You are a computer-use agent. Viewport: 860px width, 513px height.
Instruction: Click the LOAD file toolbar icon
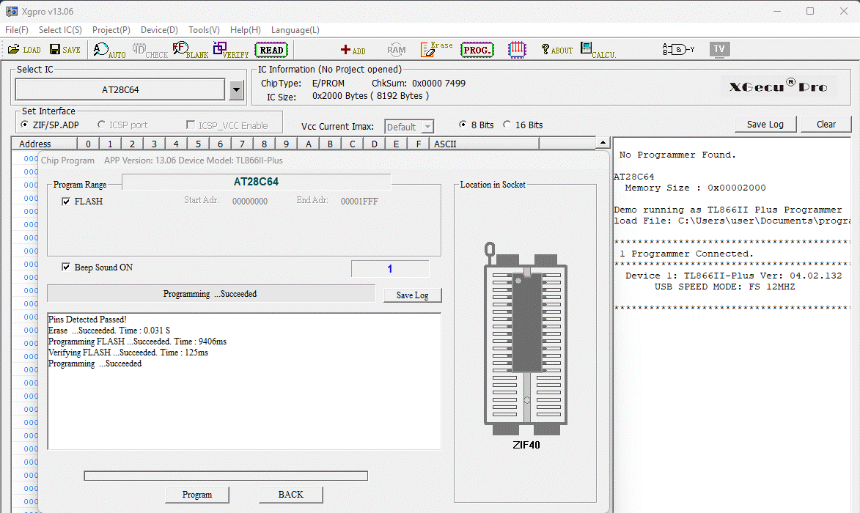24,50
